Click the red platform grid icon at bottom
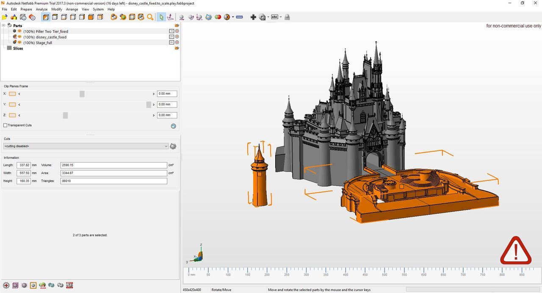 click(x=69, y=285)
